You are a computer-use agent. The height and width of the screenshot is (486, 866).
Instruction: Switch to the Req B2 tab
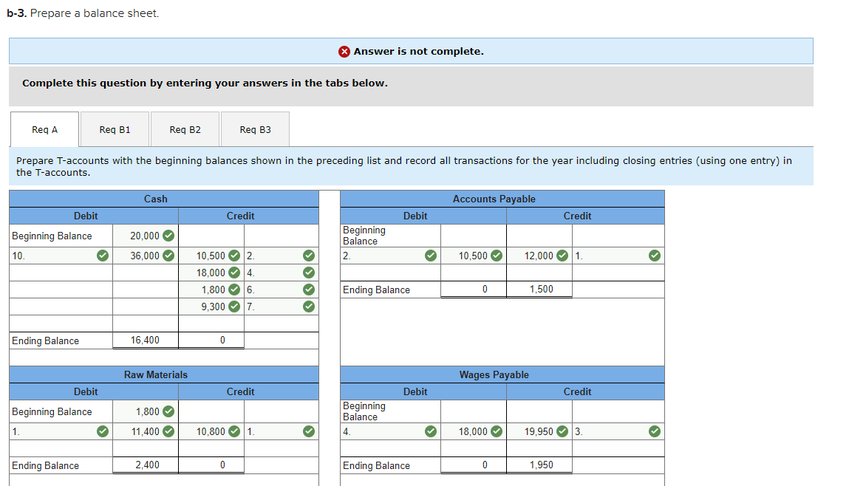click(x=185, y=129)
